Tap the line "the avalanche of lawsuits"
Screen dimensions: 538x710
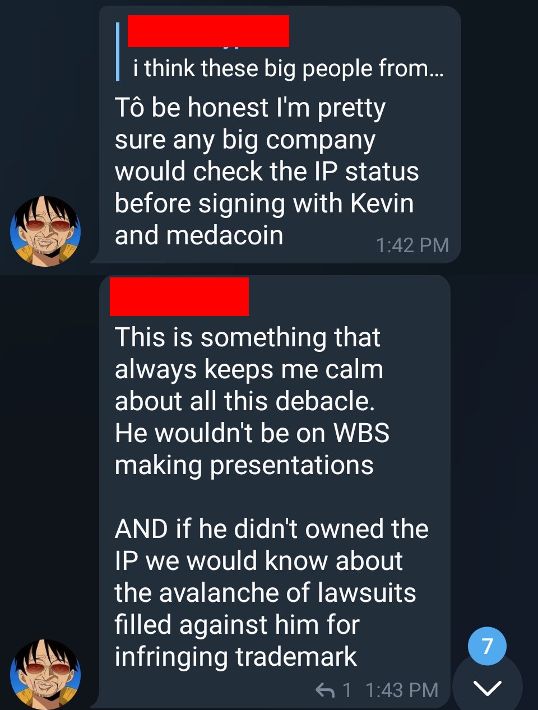[266, 592]
